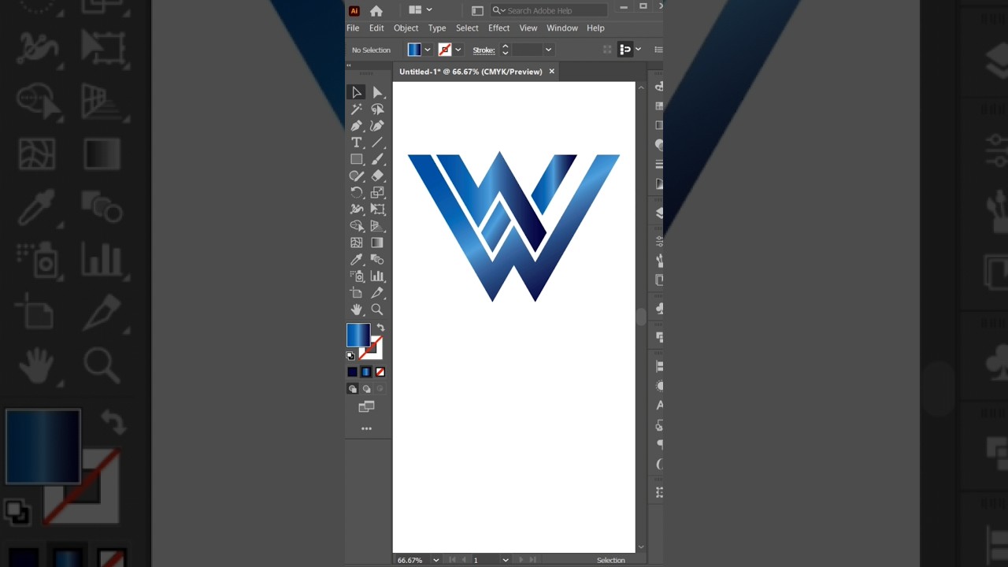Open the Object menu
Viewport: 1008px width, 567px height.
pyautogui.click(x=406, y=28)
